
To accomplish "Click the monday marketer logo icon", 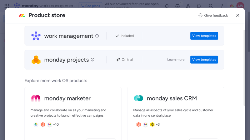I will tap(36, 98).
